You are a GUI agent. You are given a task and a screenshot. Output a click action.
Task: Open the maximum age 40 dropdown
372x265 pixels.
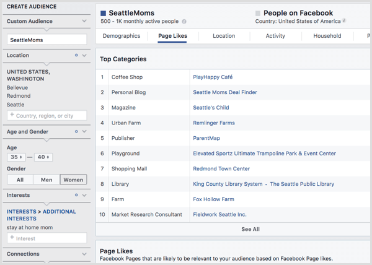point(43,157)
